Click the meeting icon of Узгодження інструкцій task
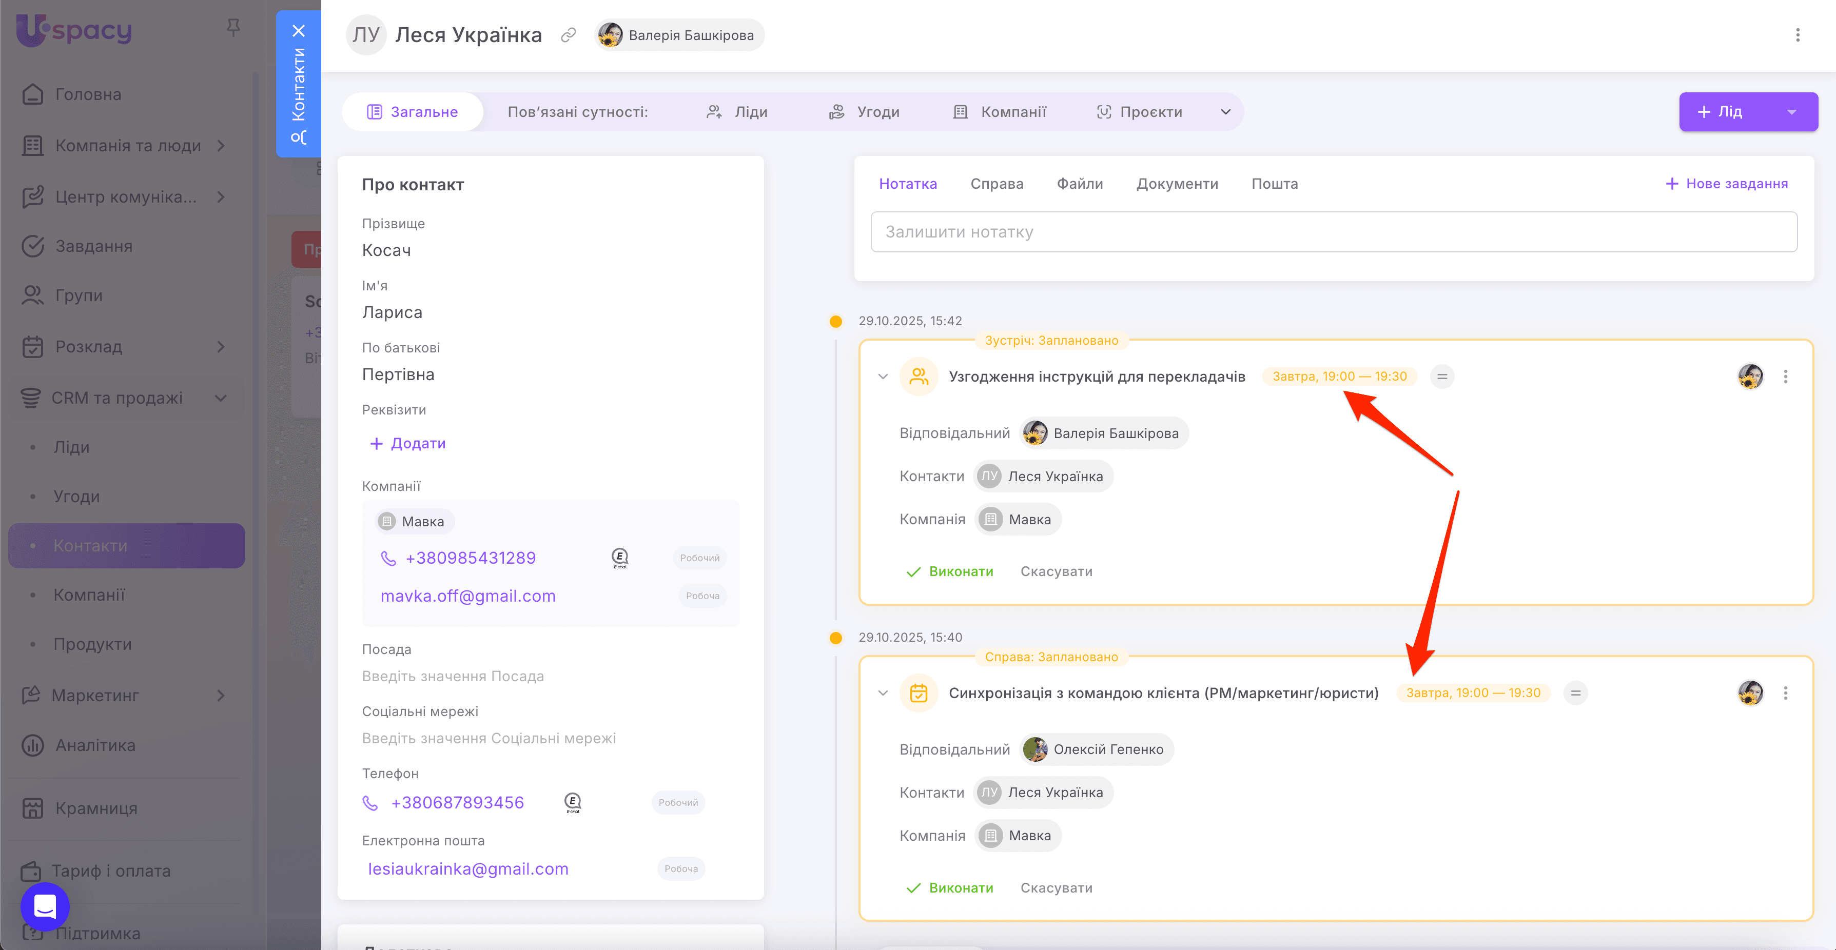The width and height of the screenshot is (1836, 950). [919, 377]
